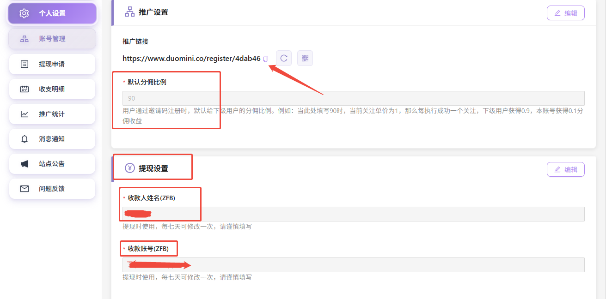
Task: Click the copy icon beside promotion link
Action: pos(265,59)
